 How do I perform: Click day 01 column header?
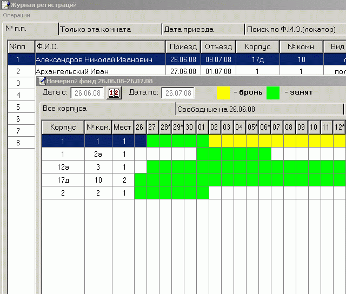coord(202,127)
